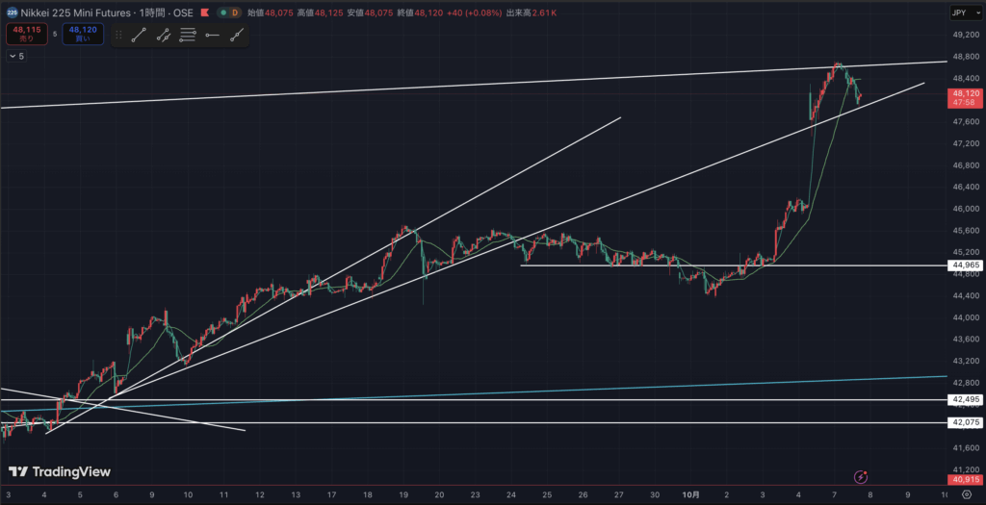986x505 pixels.
Task: Click the Nikkei 225 symbol logo
Action: (11, 13)
